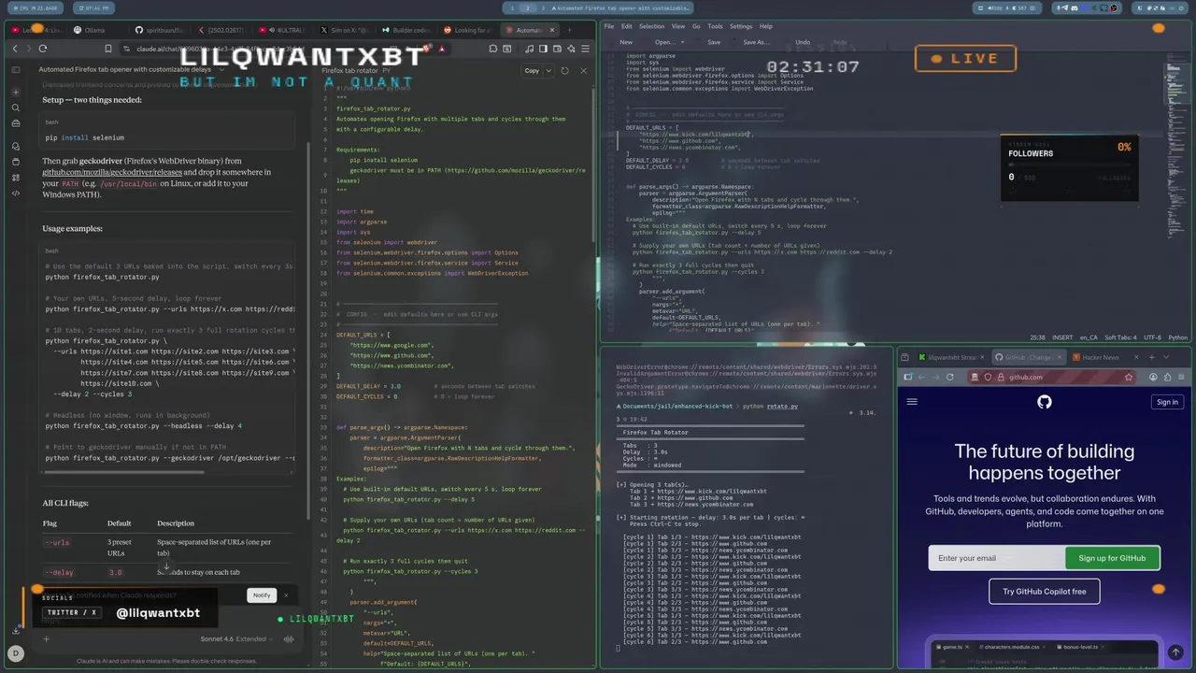This screenshot has height=673, width=1196.
Task: Click en_CA in the editor status bar
Action: [x=1089, y=337]
